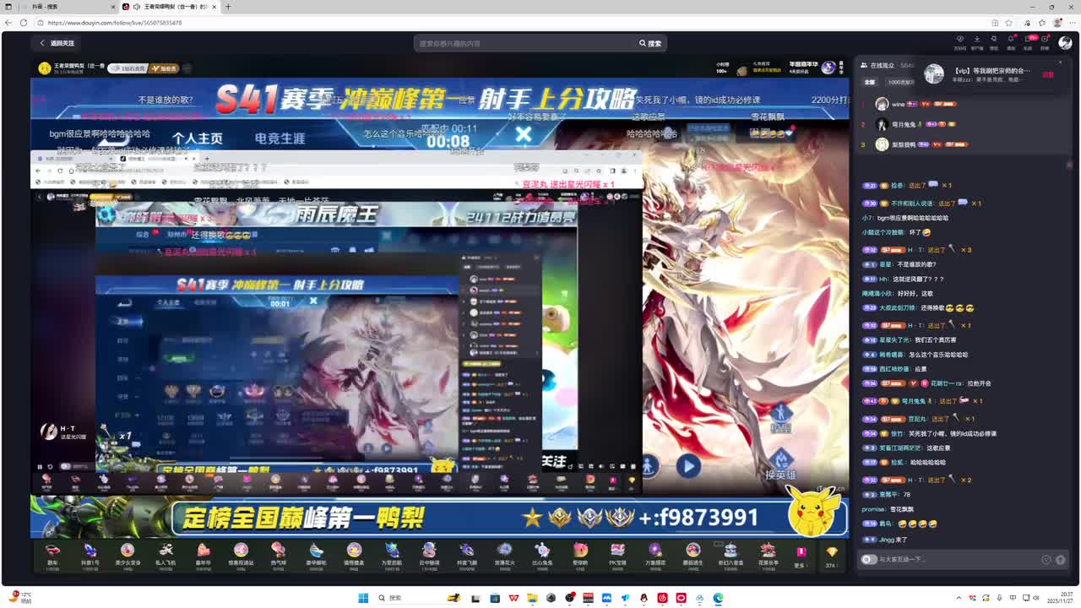Open the weather widget on taskbar
This screenshot has height=608, width=1081.
(x=19, y=598)
